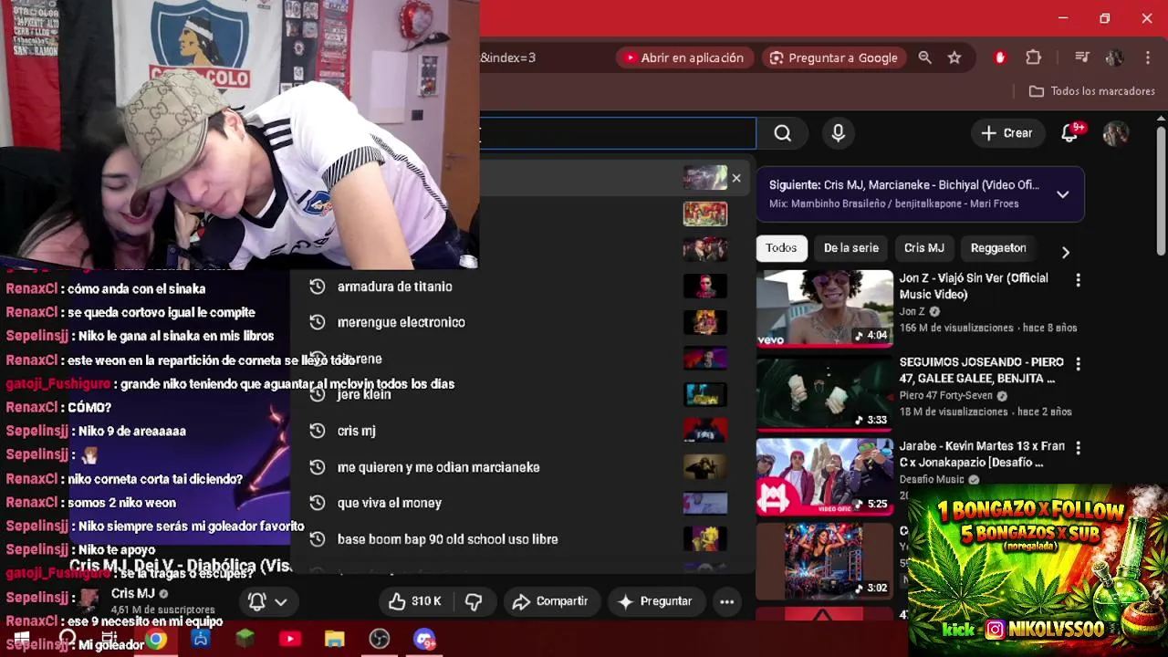
Task: Click the 'Jon Z - Viajó Sin Ver' title
Action: click(x=975, y=286)
